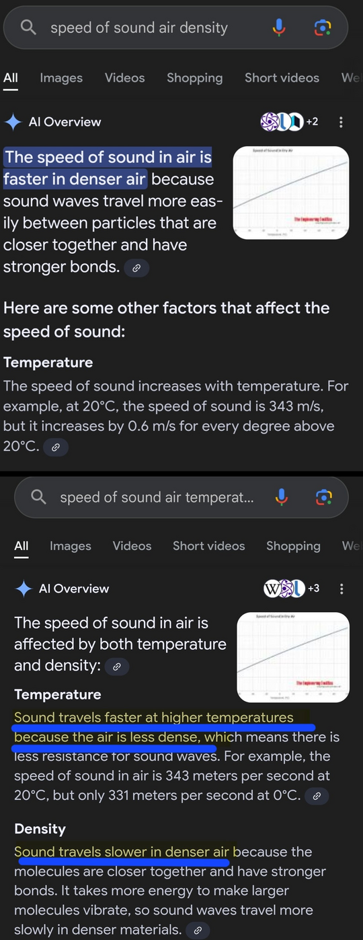Switch to Images tab in top results
Image resolution: width=363 pixels, height=940 pixels.
pos(61,77)
